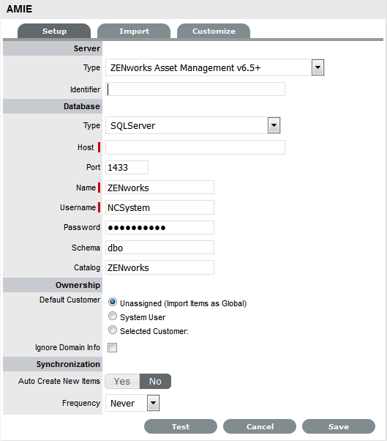The width and height of the screenshot is (387, 441).
Task: Click the Test button
Action: 181,426
